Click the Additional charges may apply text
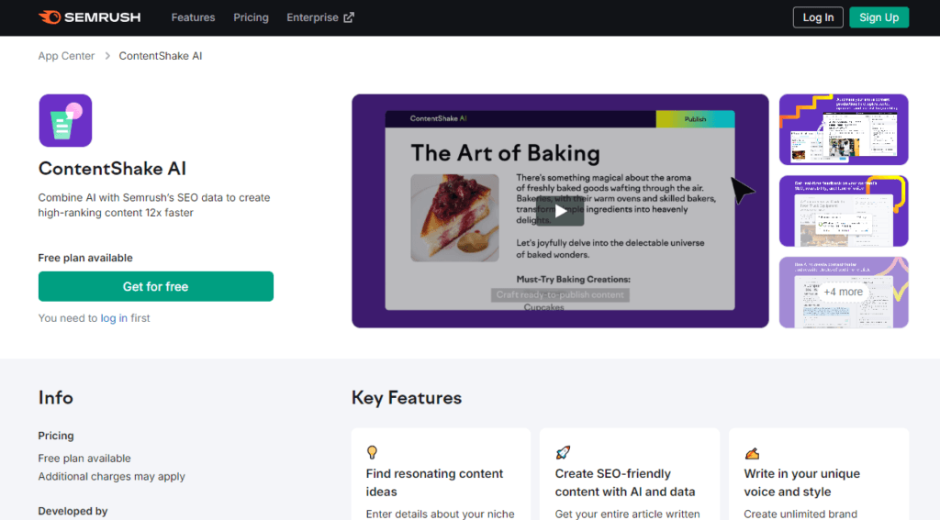 click(x=111, y=476)
